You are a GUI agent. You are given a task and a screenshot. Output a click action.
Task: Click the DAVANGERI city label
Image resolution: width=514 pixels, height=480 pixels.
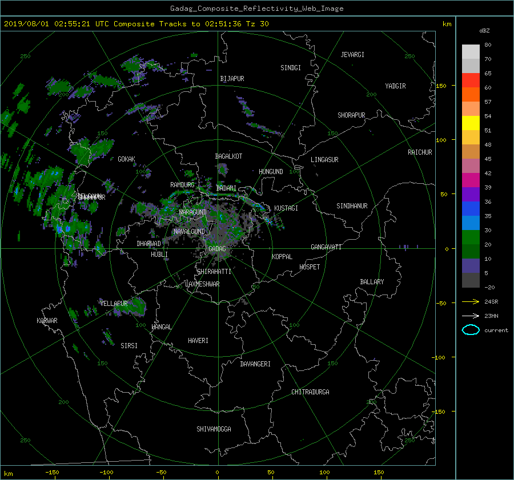[x=255, y=364]
